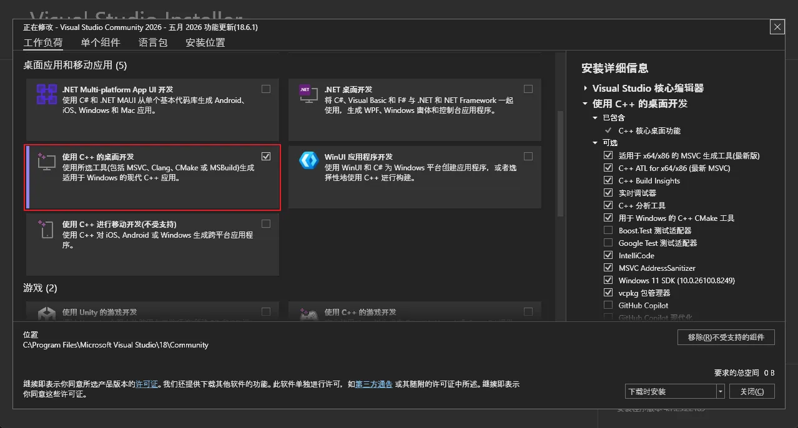The image size is (798, 428).
Task: Check the 使用 C++ 进行移动开发 workload checkbox
Action: [x=266, y=223]
